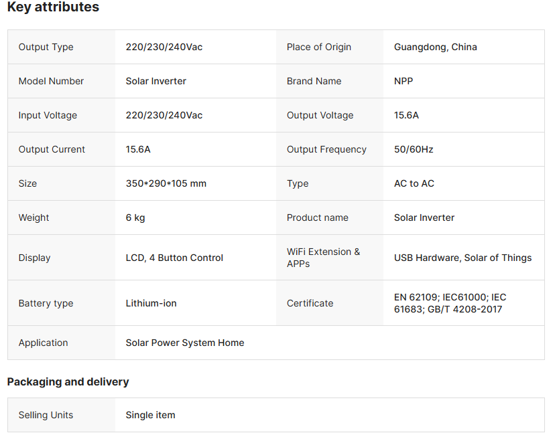This screenshot has width=557, height=439.
Task: Click LCD, 4 Button Control display value
Action: (174, 258)
